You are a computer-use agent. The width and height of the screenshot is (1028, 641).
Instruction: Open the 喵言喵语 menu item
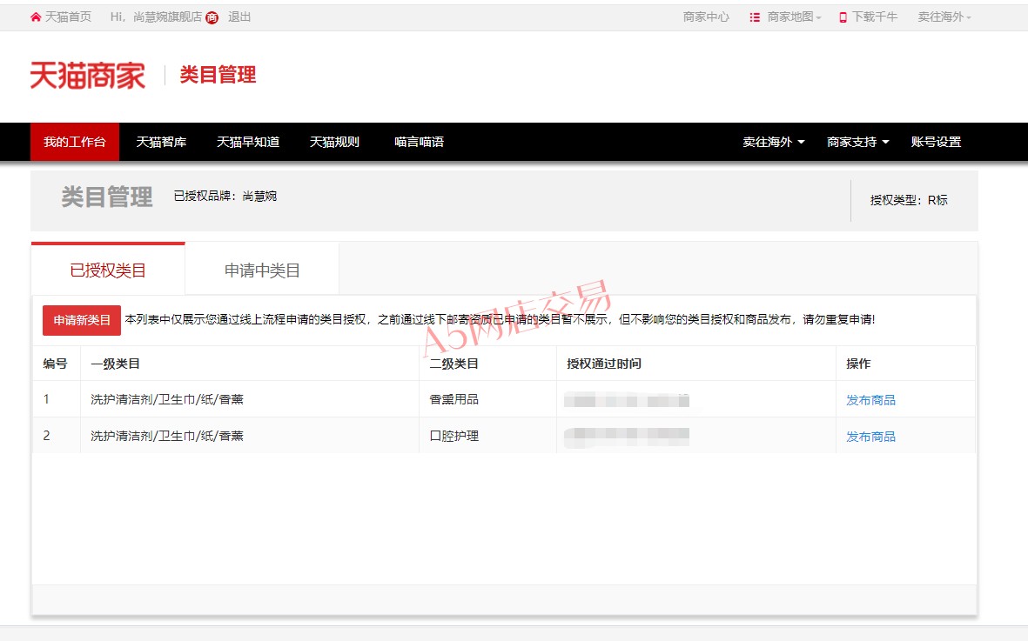(x=419, y=142)
